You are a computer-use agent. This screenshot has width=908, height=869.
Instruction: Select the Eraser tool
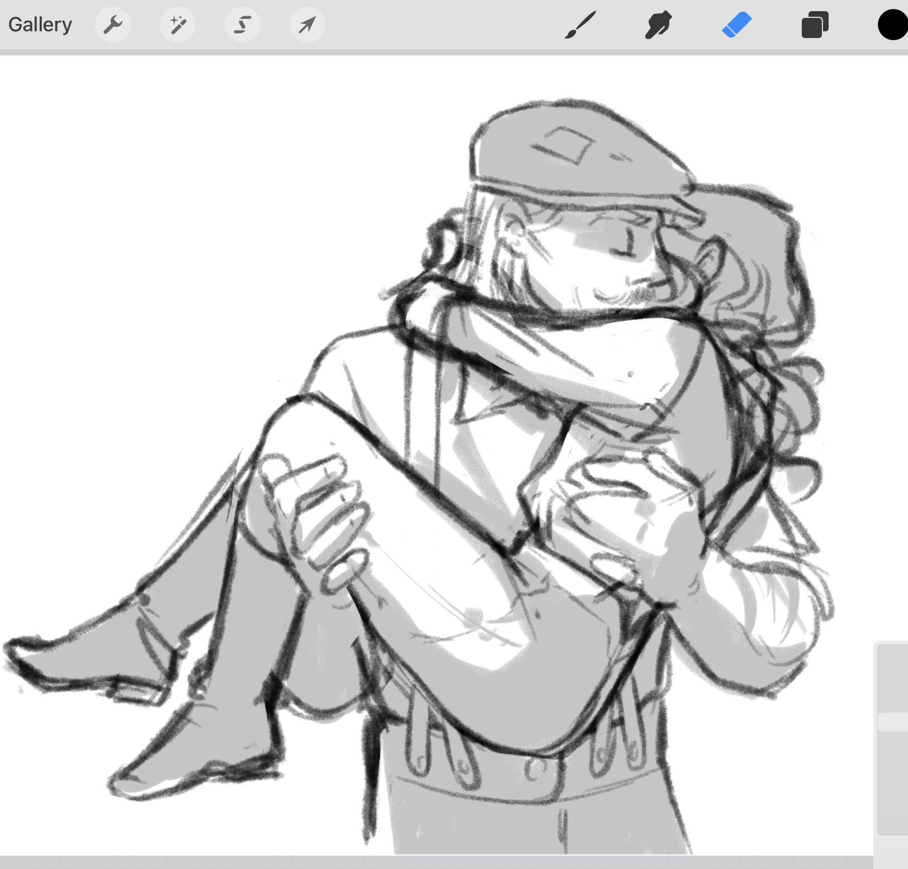(x=737, y=25)
